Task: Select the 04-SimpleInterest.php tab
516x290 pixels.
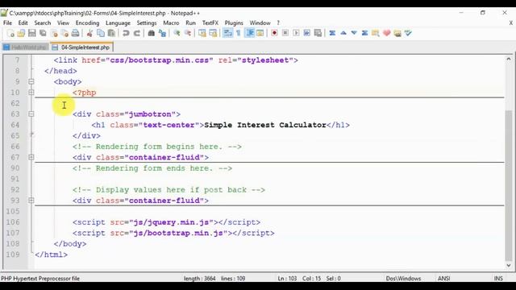Action: point(81,48)
